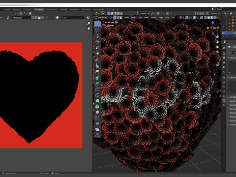Toggle mirror X axis option

[198, 13]
